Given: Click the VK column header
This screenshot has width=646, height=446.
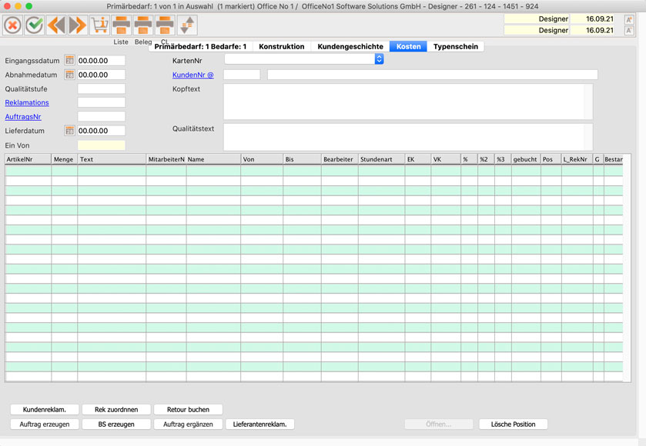Looking at the screenshot, I should [x=446, y=159].
